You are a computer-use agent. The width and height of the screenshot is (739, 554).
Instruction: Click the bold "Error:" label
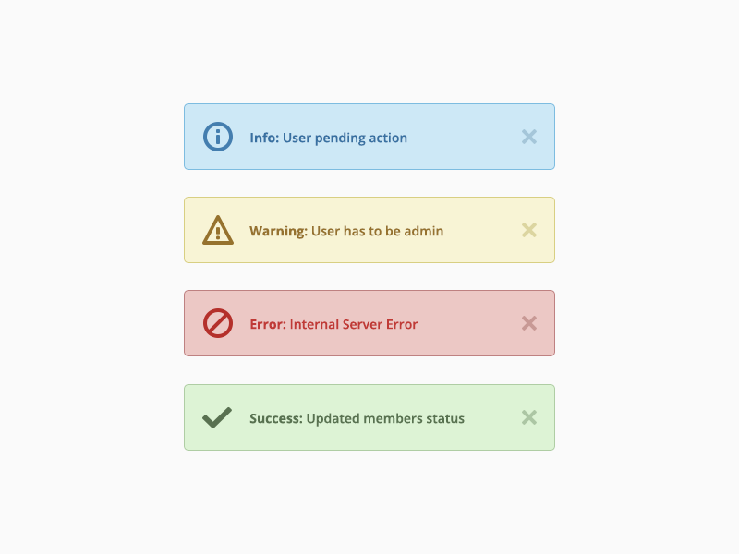[x=268, y=324]
